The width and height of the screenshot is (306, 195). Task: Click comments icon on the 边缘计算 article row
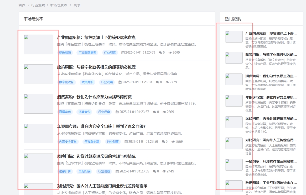[155, 171]
